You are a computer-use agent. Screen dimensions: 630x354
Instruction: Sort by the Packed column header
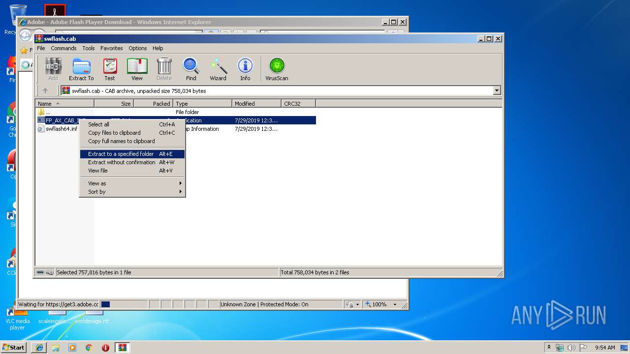click(153, 104)
